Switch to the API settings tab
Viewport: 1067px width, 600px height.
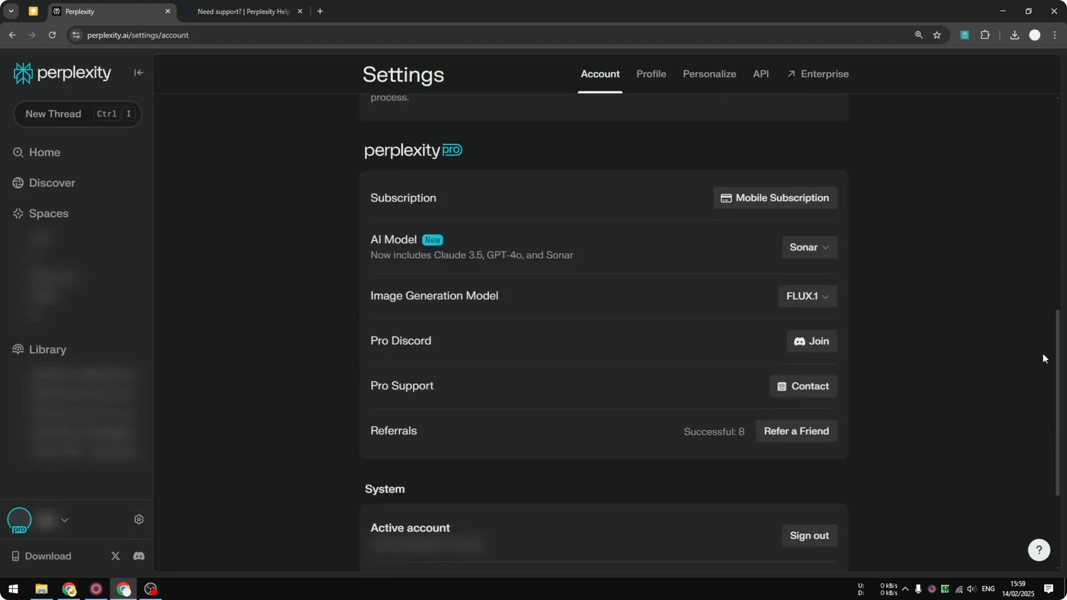click(761, 74)
